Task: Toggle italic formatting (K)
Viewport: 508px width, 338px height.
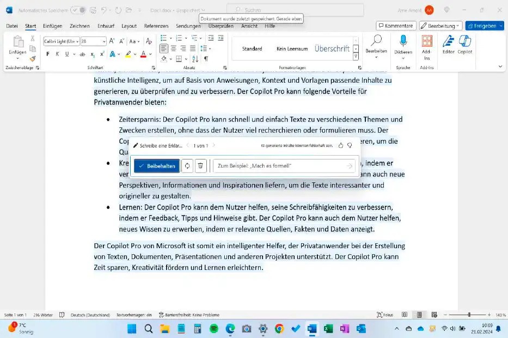Action: pos(57,54)
